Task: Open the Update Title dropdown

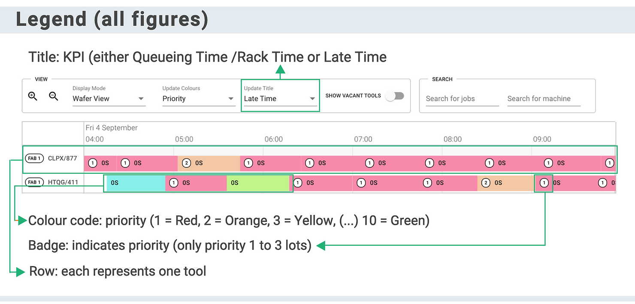Action: 280,98
